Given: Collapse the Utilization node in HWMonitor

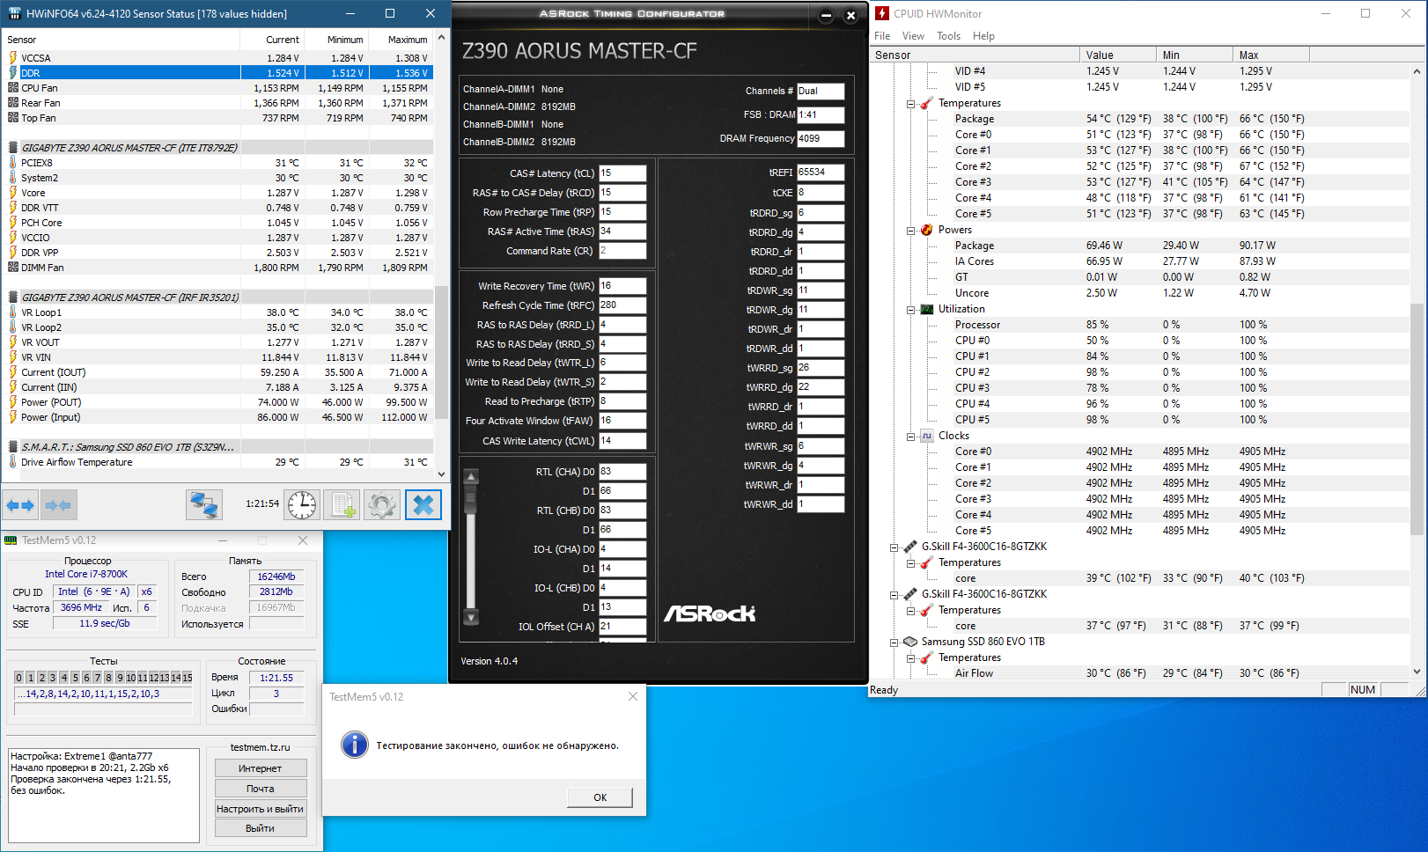Looking at the screenshot, I should coord(910,310).
